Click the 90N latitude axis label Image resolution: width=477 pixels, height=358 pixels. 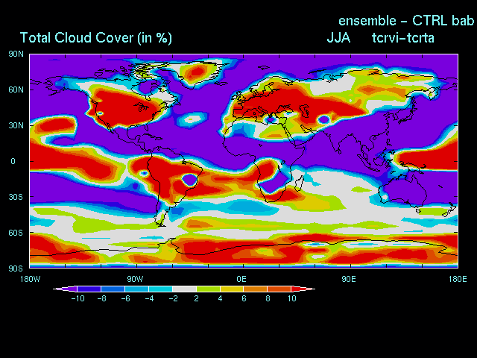pyautogui.click(x=16, y=54)
